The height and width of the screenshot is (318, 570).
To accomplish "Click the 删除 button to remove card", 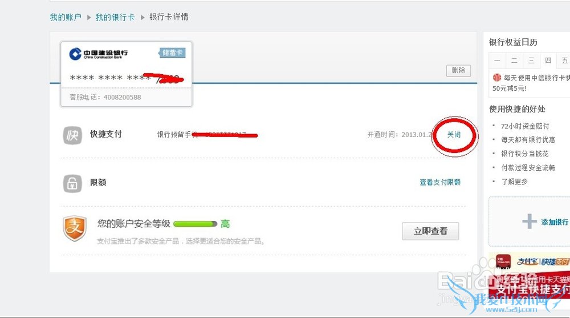I will pyautogui.click(x=458, y=70).
